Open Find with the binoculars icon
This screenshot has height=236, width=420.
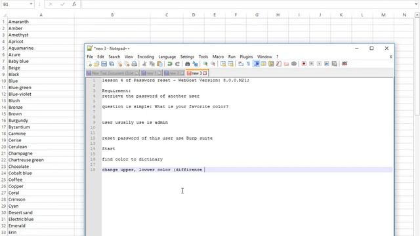[188, 64]
